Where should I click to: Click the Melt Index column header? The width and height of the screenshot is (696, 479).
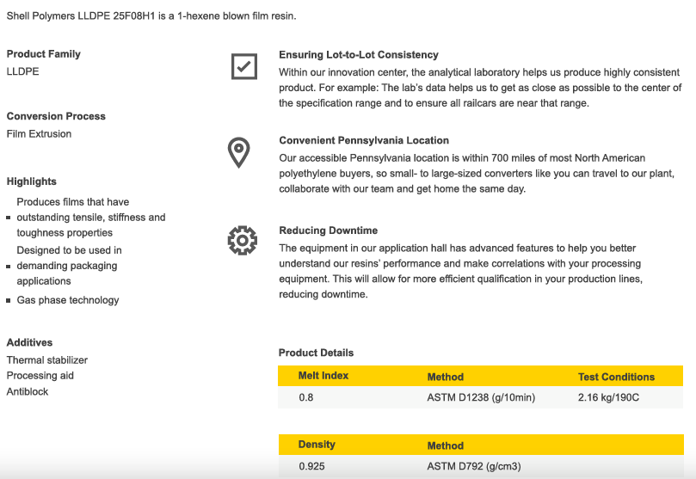[323, 376]
